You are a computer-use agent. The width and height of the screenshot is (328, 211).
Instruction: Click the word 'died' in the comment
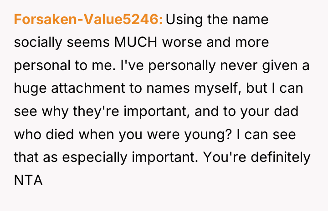(x=60, y=134)
